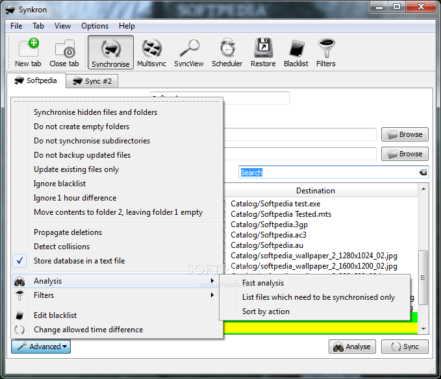Choose Change allowed time difference
The image size is (441, 379).
[x=117, y=330]
